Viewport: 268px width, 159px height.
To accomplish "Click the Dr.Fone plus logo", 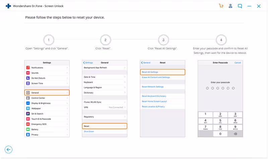I will (x=8, y=6).
